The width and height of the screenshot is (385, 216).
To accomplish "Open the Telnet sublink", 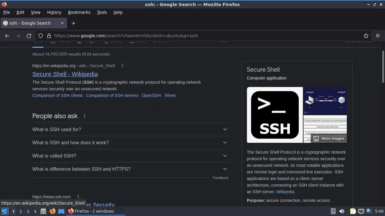I will coord(170,95).
